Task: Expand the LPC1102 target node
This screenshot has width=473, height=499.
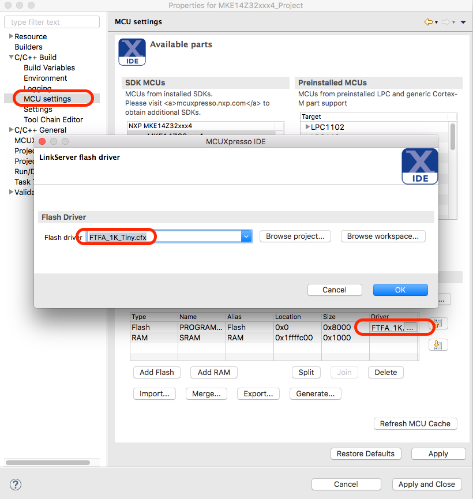Action: pos(307,127)
